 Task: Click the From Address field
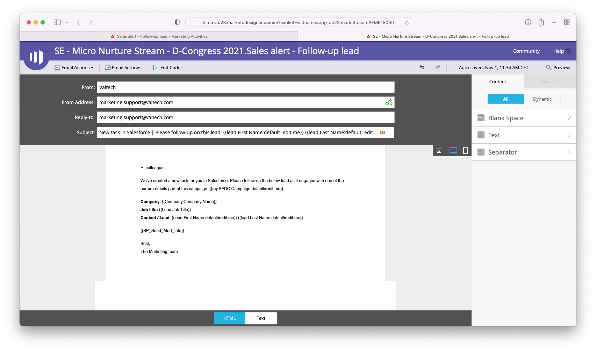246,102
